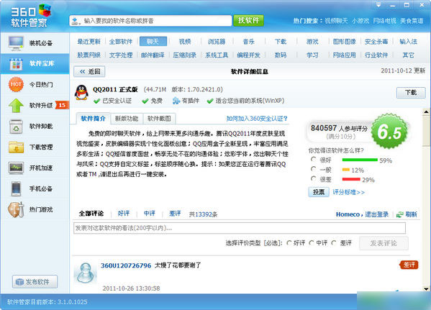Click the green arrow 软件升级 icon

coord(16,106)
